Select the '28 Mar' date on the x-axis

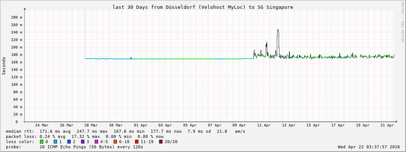(x=91, y=125)
